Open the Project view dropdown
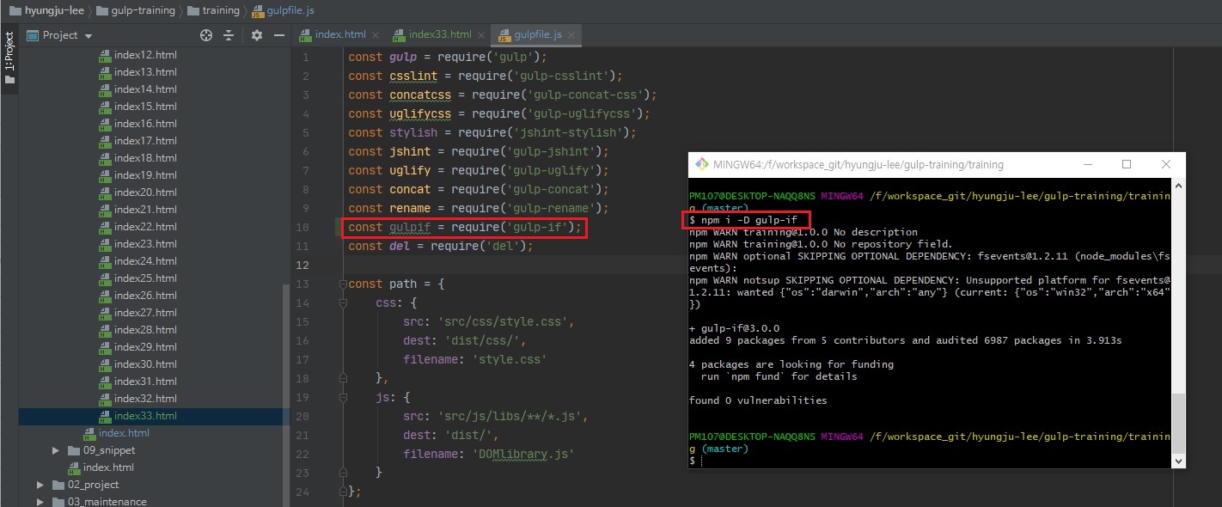 pos(89,35)
